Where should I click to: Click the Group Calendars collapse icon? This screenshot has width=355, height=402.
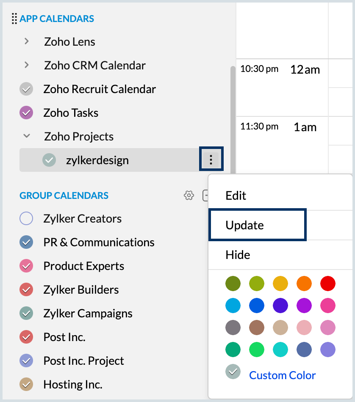pyautogui.click(x=205, y=195)
